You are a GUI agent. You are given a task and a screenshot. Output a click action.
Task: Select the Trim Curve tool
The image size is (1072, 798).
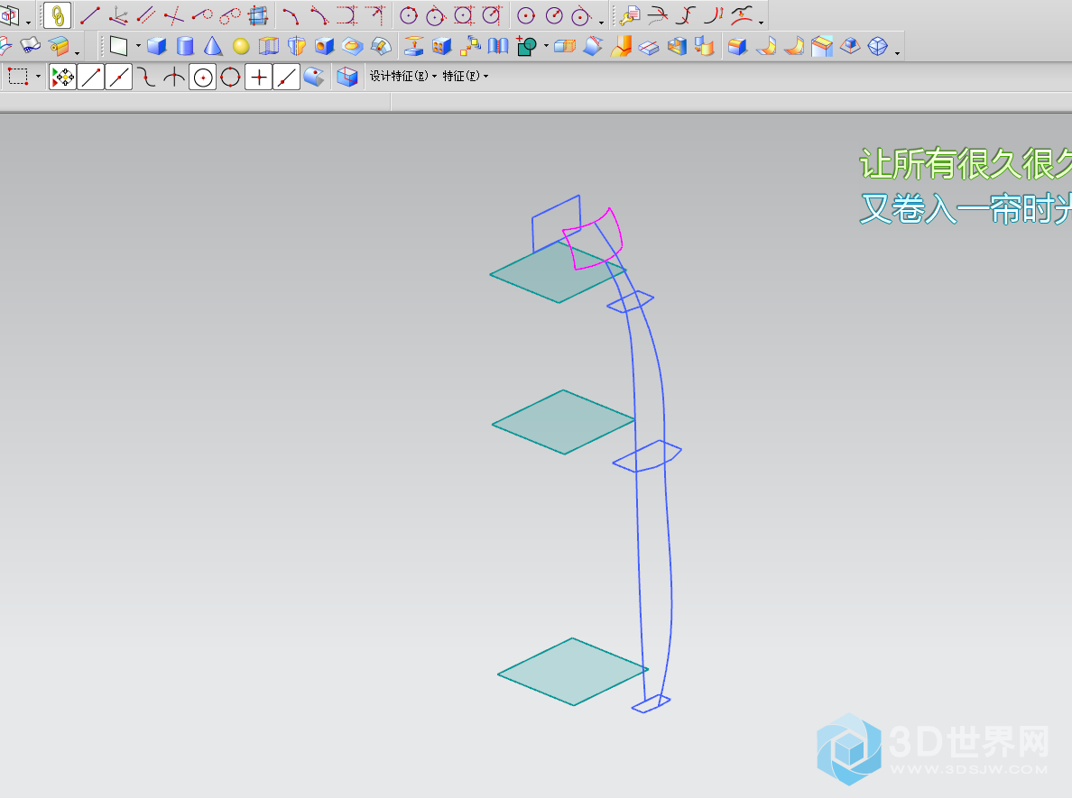click(x=657, y=15)
